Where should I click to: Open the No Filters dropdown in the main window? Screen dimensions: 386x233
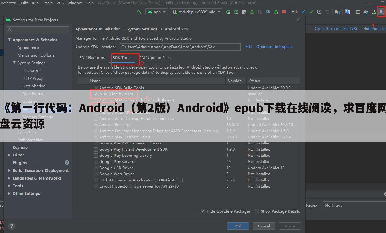354,205
